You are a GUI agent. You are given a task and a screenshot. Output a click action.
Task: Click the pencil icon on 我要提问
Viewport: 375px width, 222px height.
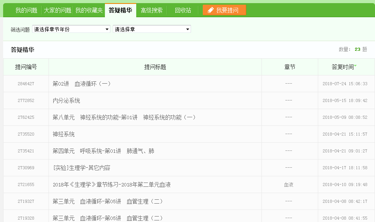click(211, 10)
